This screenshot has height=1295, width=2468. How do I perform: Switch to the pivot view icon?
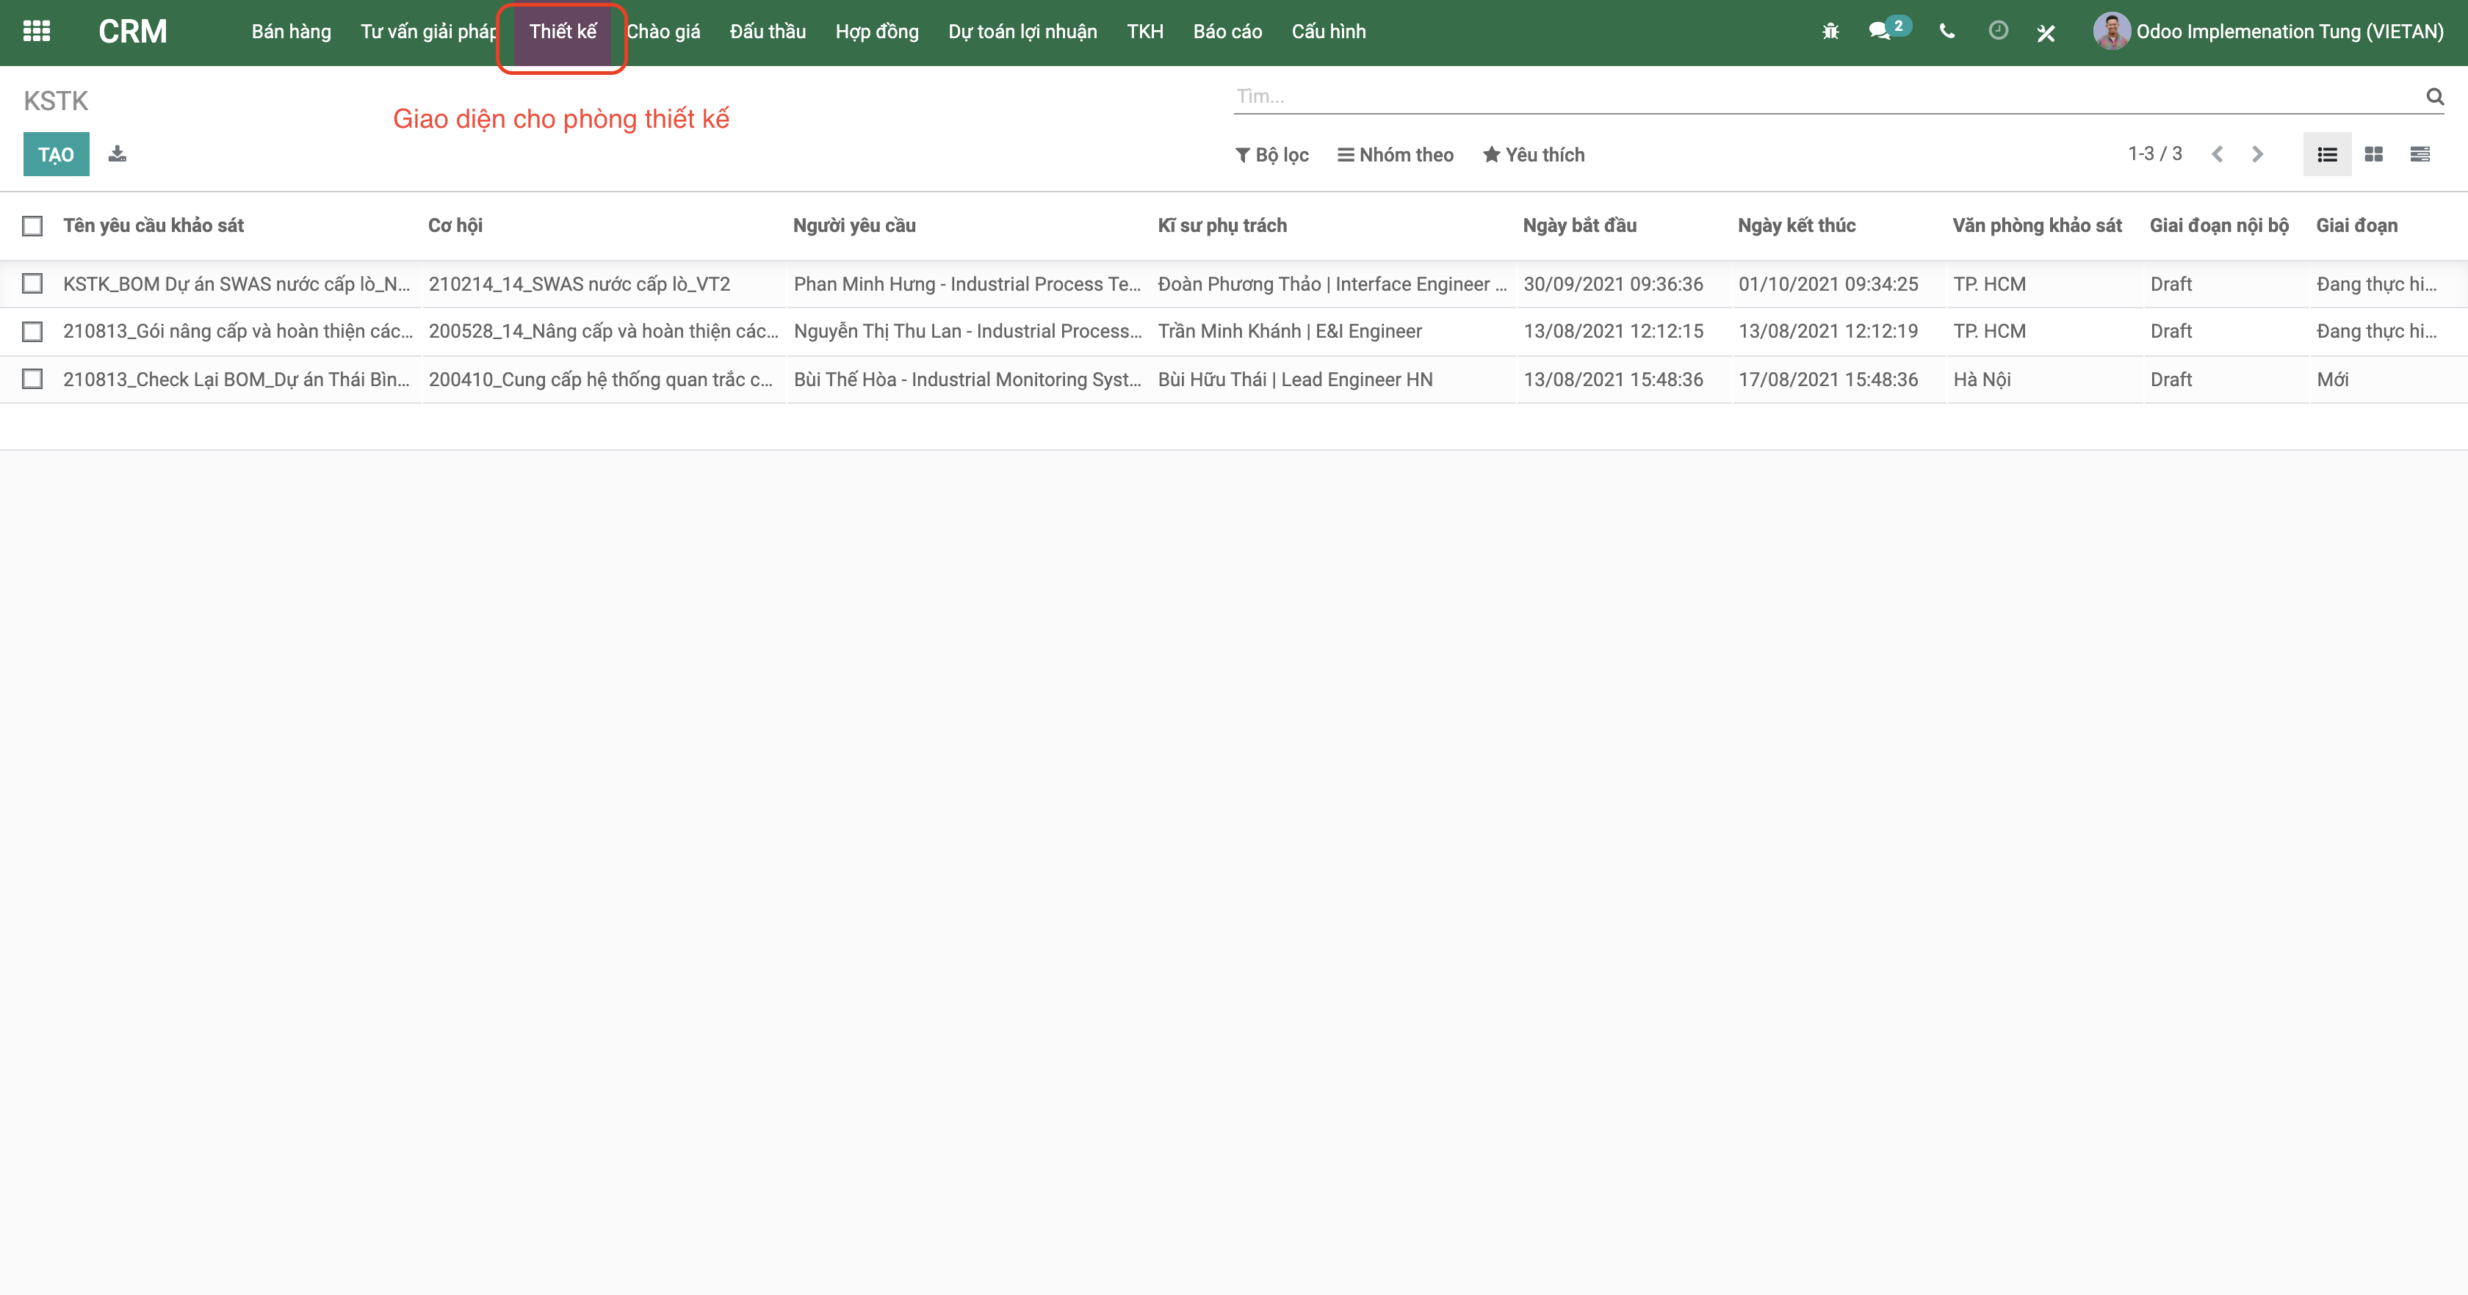pyautogui.click(x=2421, y=153)
